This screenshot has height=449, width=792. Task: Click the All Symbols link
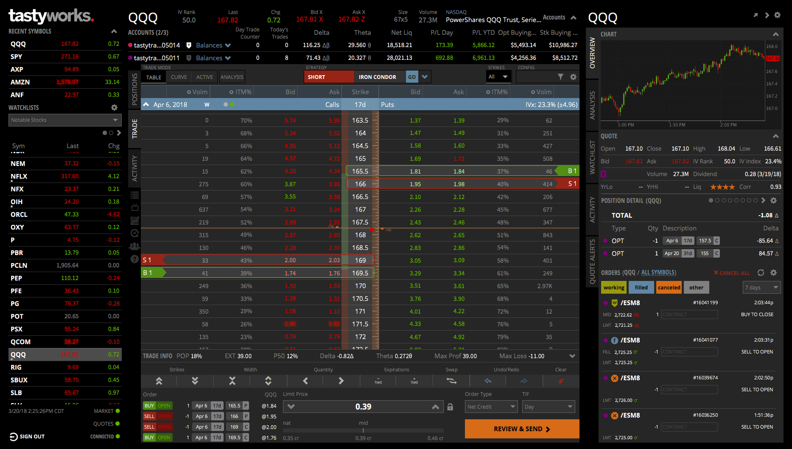coord(658,272)
